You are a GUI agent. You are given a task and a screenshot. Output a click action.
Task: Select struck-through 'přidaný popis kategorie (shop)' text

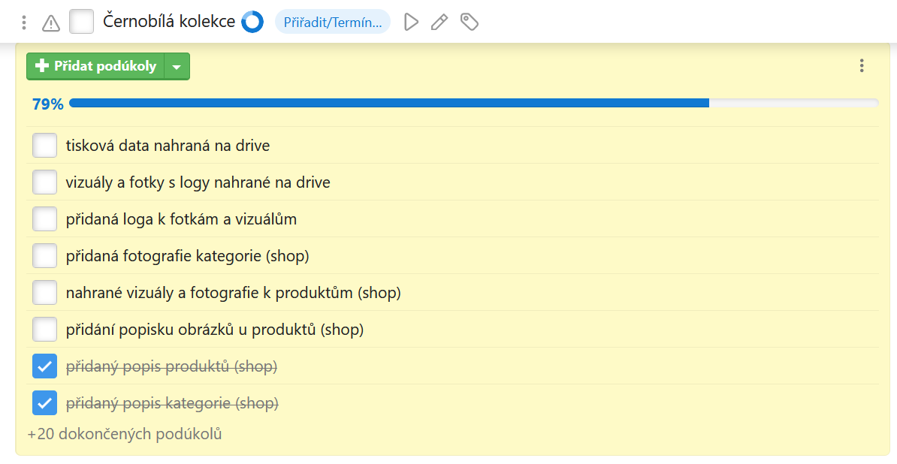[172, 403]
